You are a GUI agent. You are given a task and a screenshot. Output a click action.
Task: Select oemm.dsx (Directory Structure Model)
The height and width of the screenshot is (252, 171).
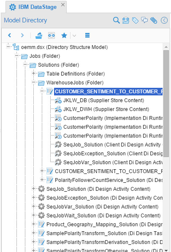65,47
